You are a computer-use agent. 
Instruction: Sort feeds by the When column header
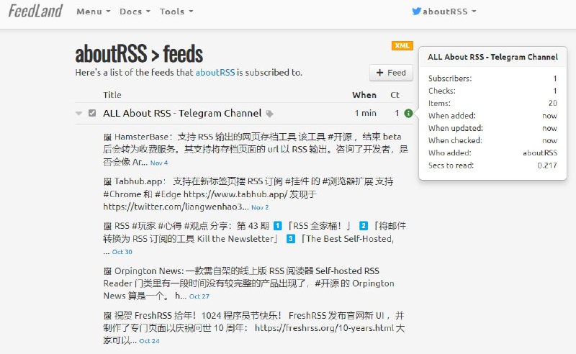coord(364,94)
